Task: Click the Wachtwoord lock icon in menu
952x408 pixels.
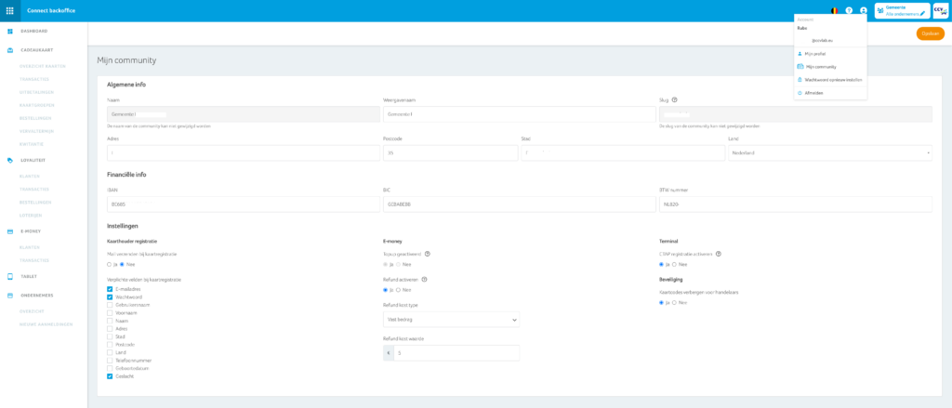Action: [800, 80]
